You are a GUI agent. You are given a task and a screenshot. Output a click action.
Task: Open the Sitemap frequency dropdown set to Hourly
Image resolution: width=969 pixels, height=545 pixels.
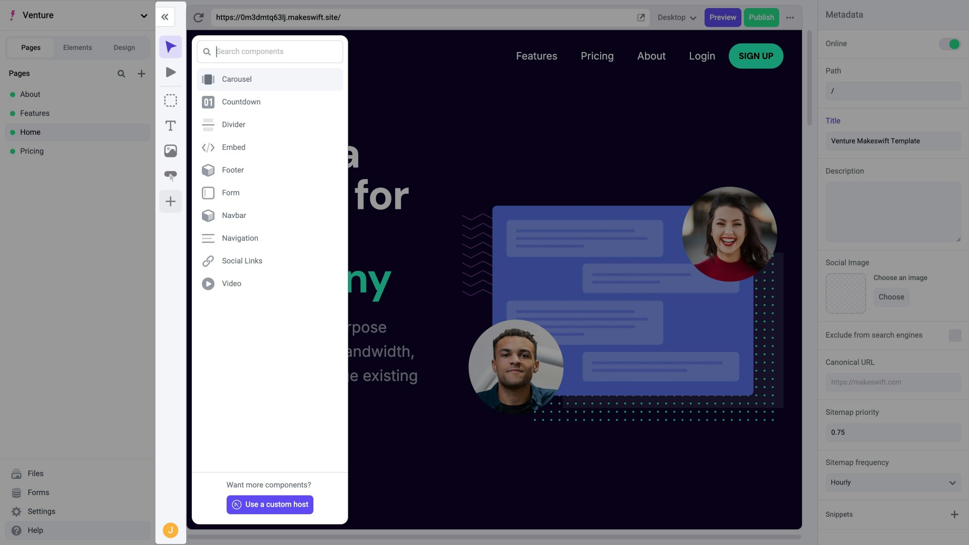coord(892,482)
